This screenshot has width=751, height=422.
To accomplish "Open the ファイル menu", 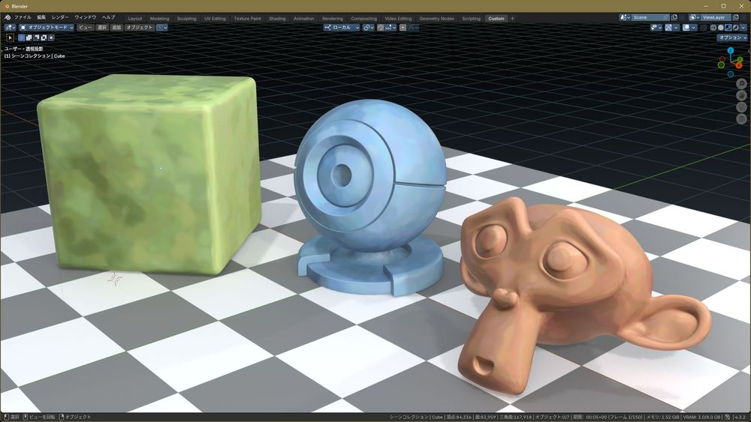I will 23,18.
